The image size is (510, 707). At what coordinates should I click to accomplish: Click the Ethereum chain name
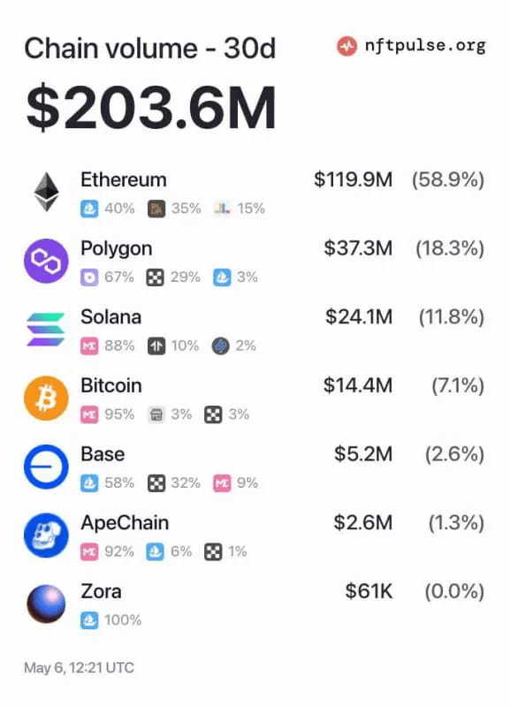click(124, 180)
